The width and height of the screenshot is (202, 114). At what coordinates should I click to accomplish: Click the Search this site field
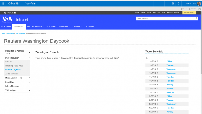coord(165,19)
